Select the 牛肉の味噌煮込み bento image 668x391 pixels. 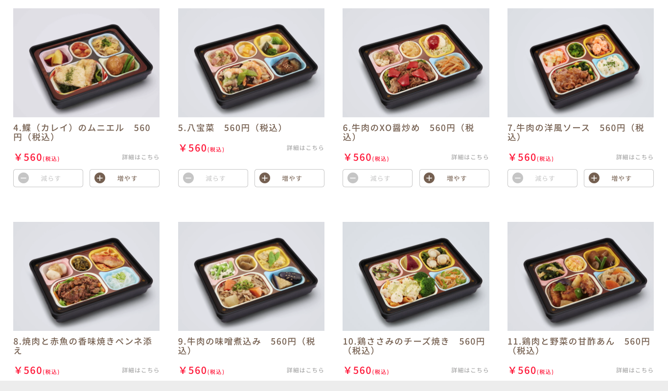click(x=251, y=276)
